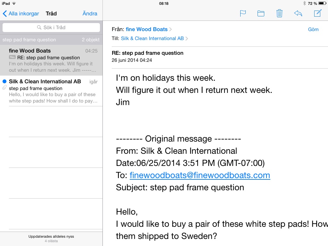
Task: Delete the email with the trash icon
Action: point(279,13)
